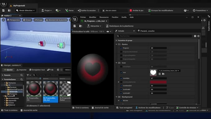Viewport: 211px width, 119px height.
Task: Open the T_UI_IconLibrary_heart texture dropdown
Action: (169, 71)
